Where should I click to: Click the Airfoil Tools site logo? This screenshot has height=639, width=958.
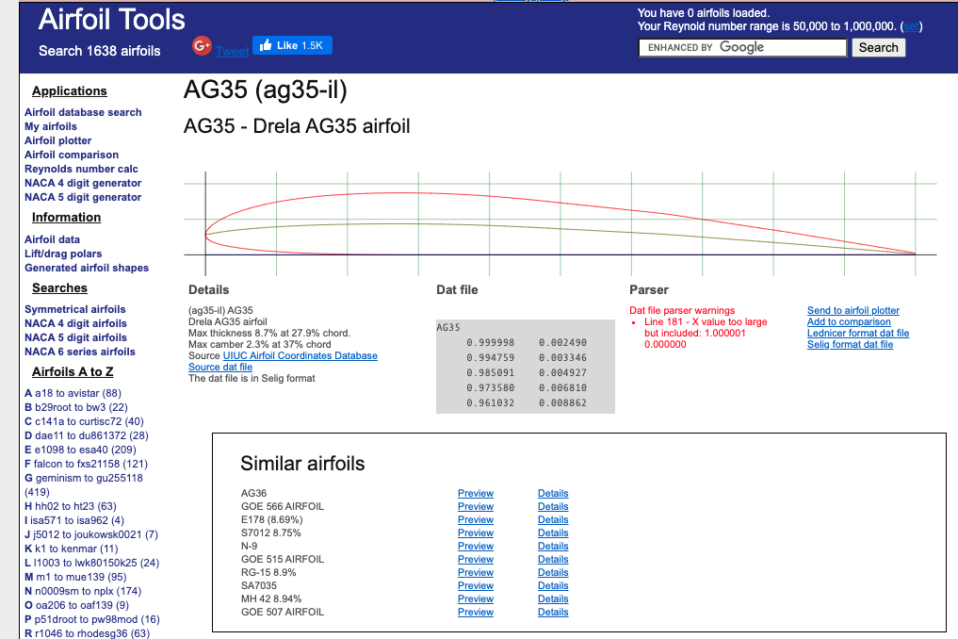(112, 20)
